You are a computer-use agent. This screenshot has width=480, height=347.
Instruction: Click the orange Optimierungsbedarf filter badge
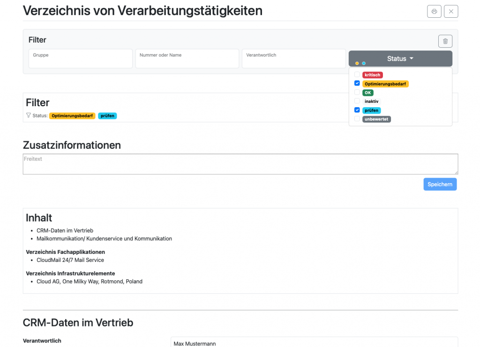(72, 116)
